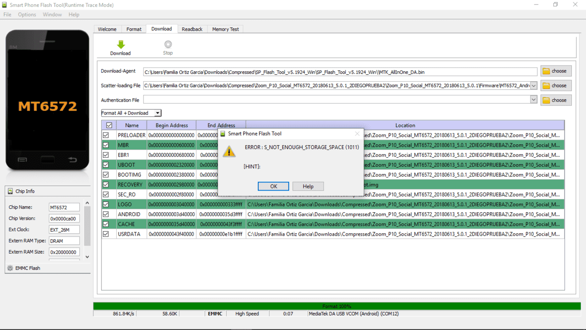Click the back button on phone image
The height and width of the screenshot is (330, 586).
pyautogui.click(x=72, y=159)
